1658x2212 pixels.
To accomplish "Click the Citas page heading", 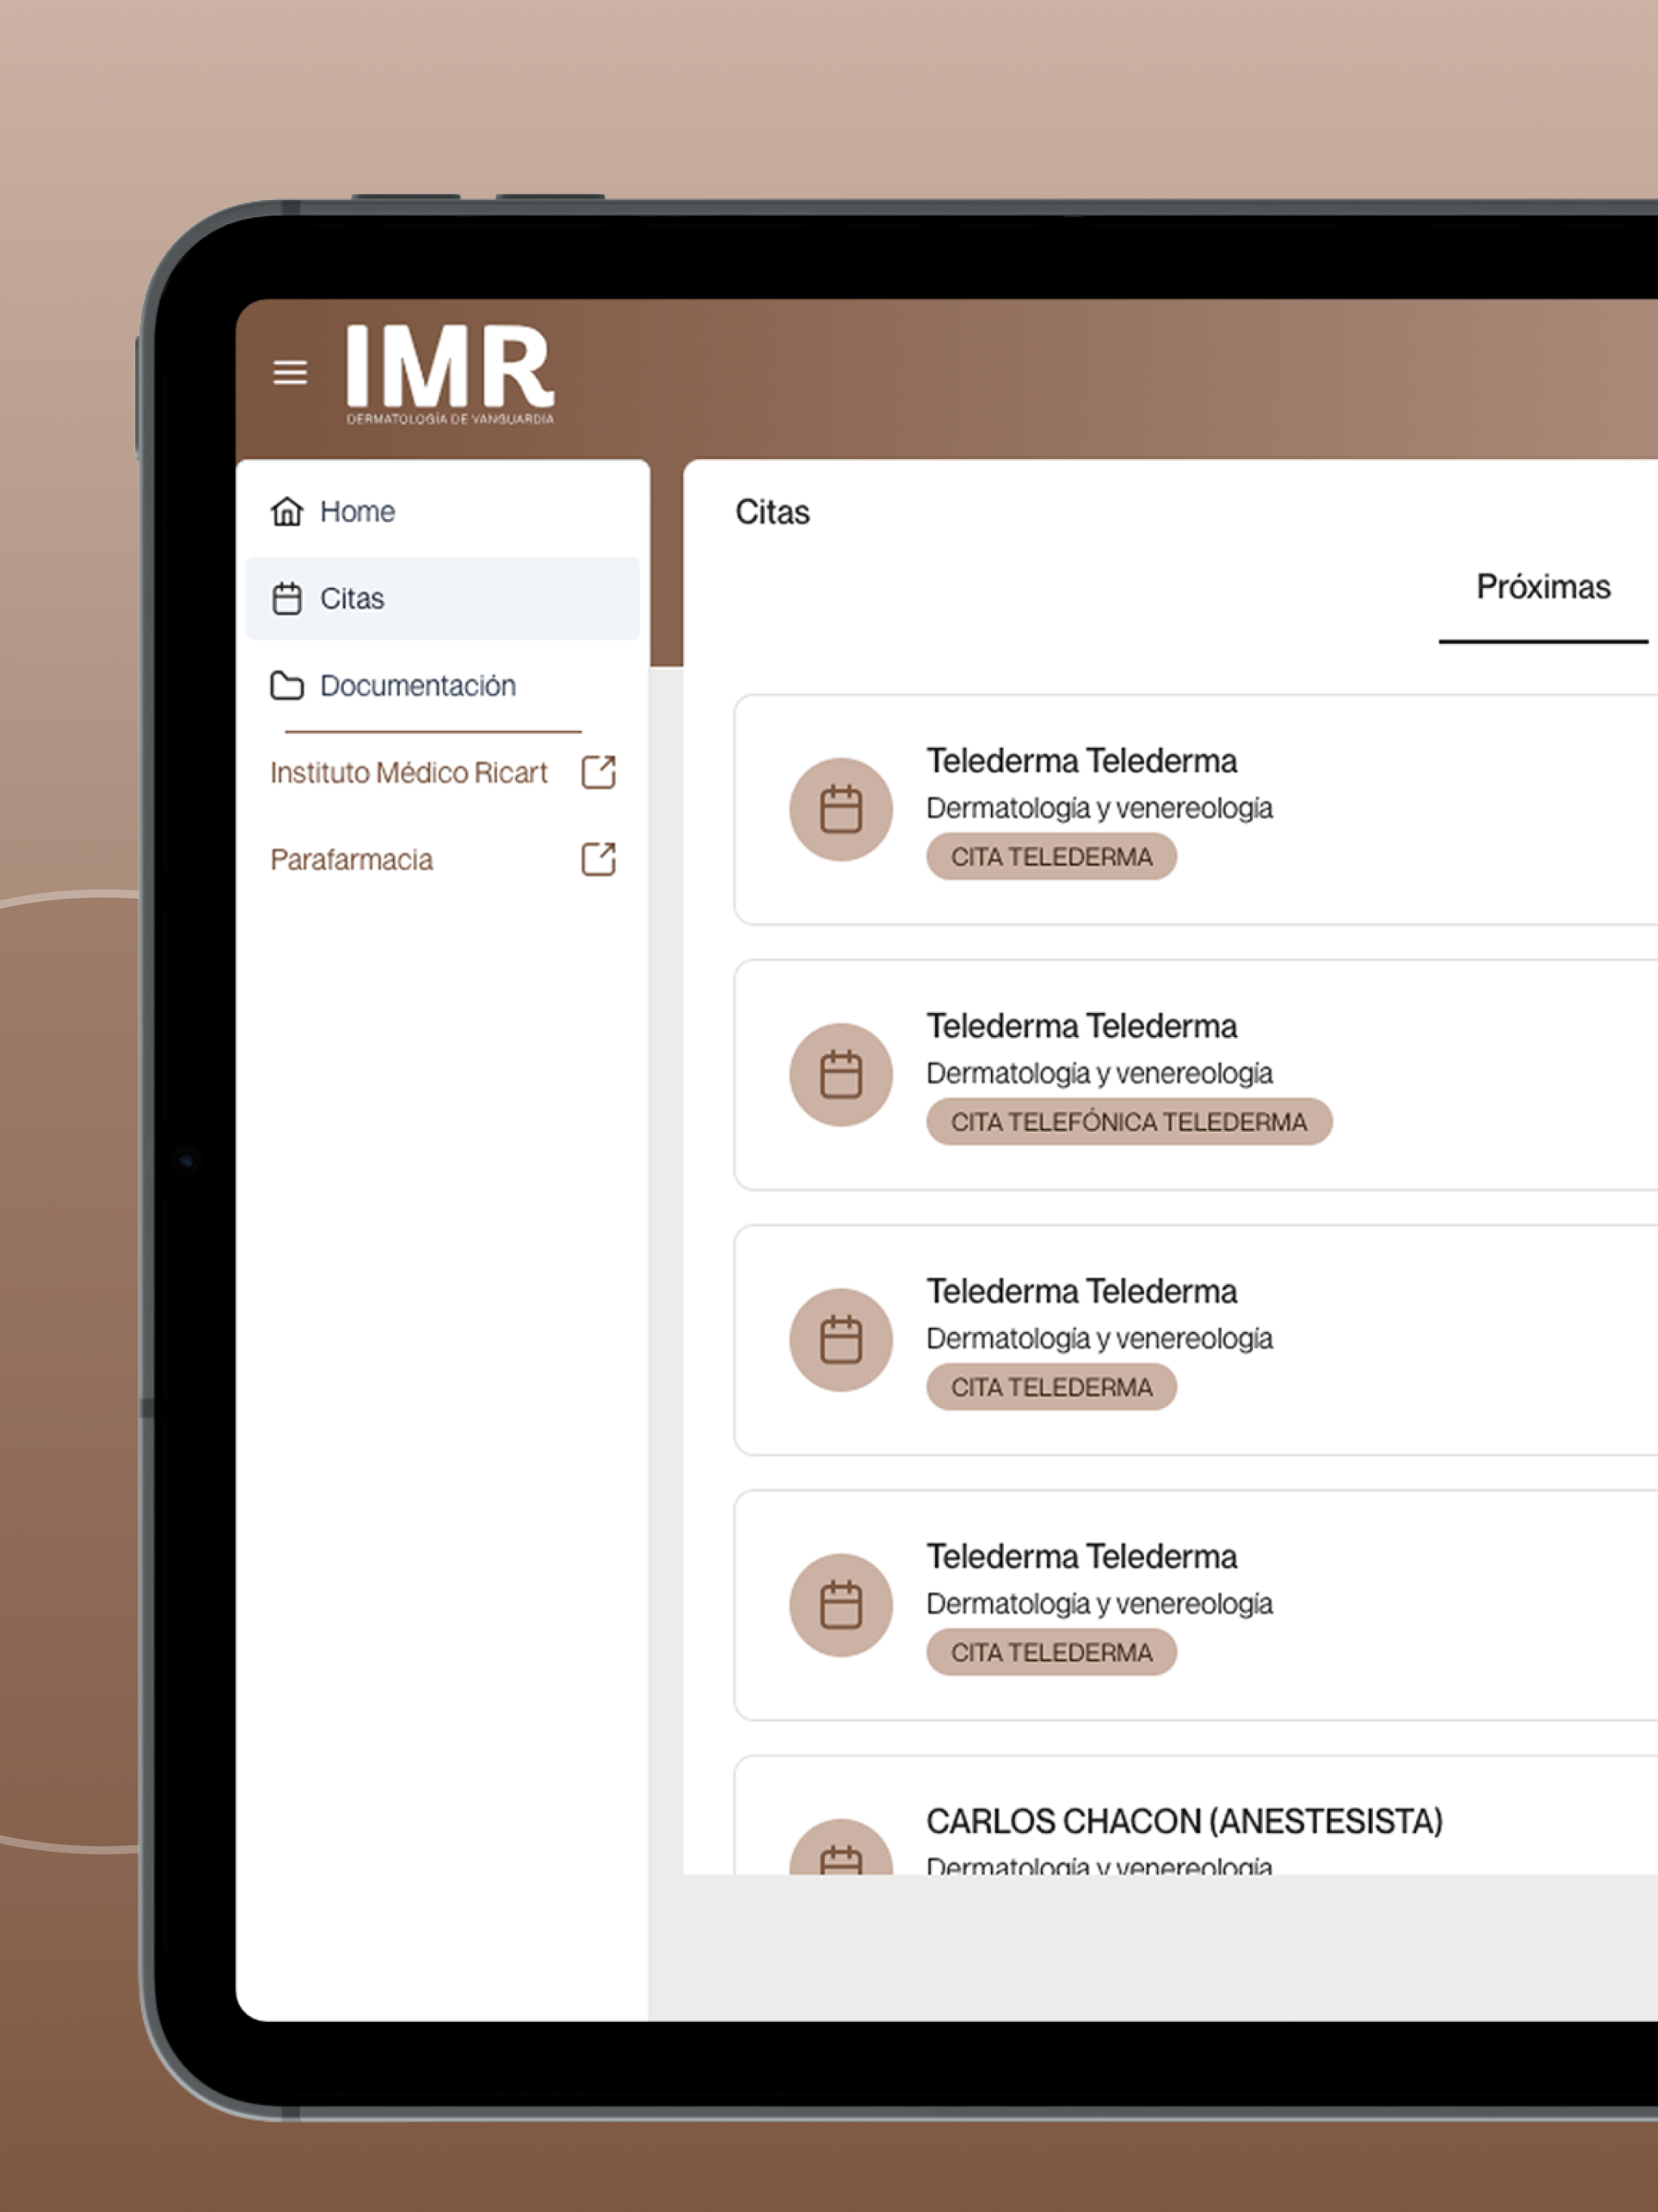I will pyautogui.click(x=772, y=512).
